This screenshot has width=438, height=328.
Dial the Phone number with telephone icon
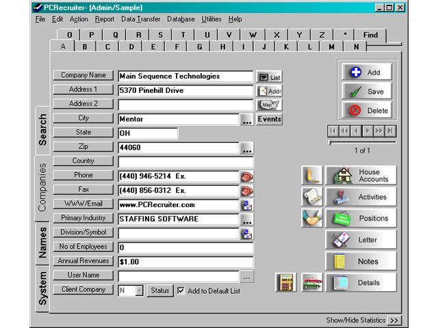[246, 176]
